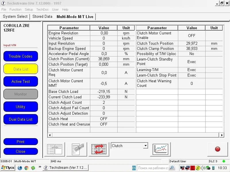Click the blue Close button
This screenshot has height=172, width=230.
click(x=20, y=151)
